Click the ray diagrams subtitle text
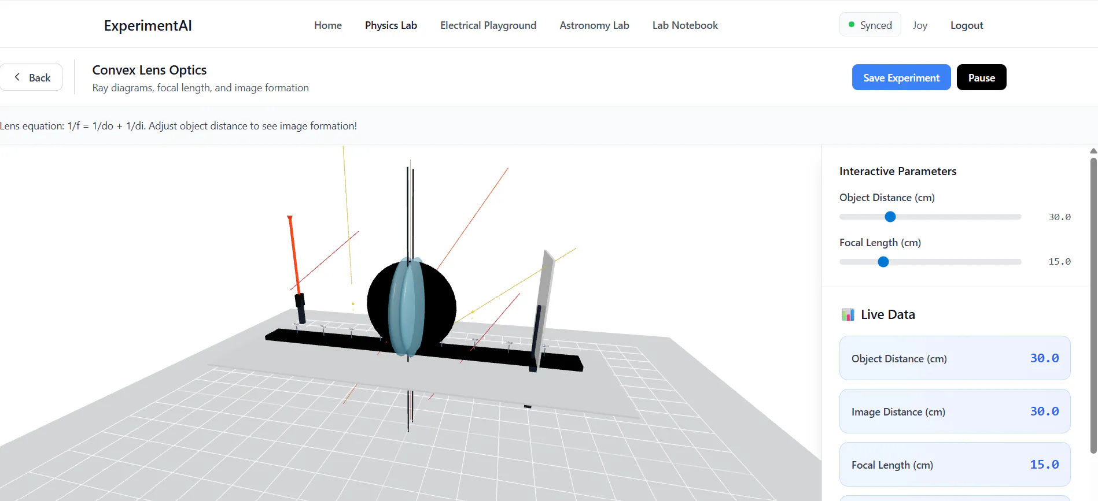This screenshot has width=1098, height=501. click(x=200, y=88)
